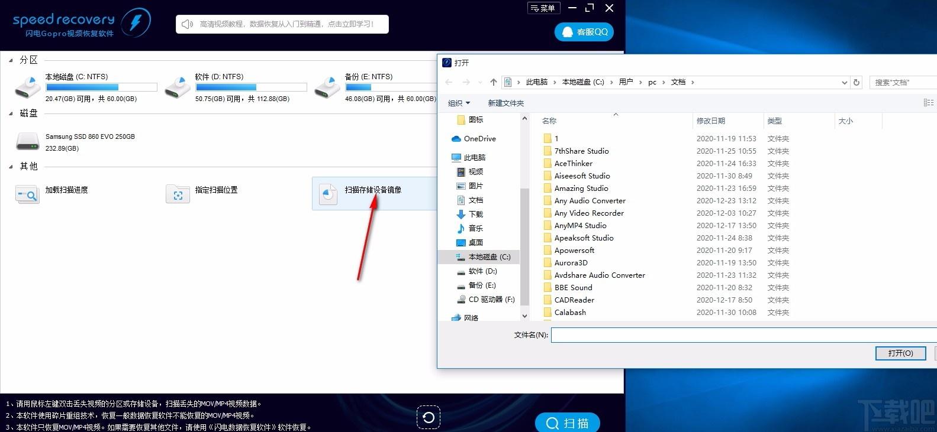Change view with the view options icon
The image size is (937, 432).
click(x=929, y=103)
